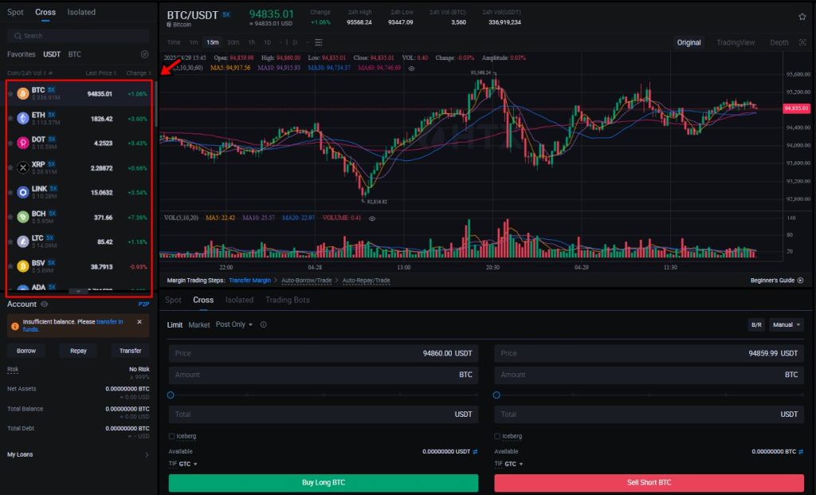
Task: Click the Buy Long BTC button
Action: (322, 482)
